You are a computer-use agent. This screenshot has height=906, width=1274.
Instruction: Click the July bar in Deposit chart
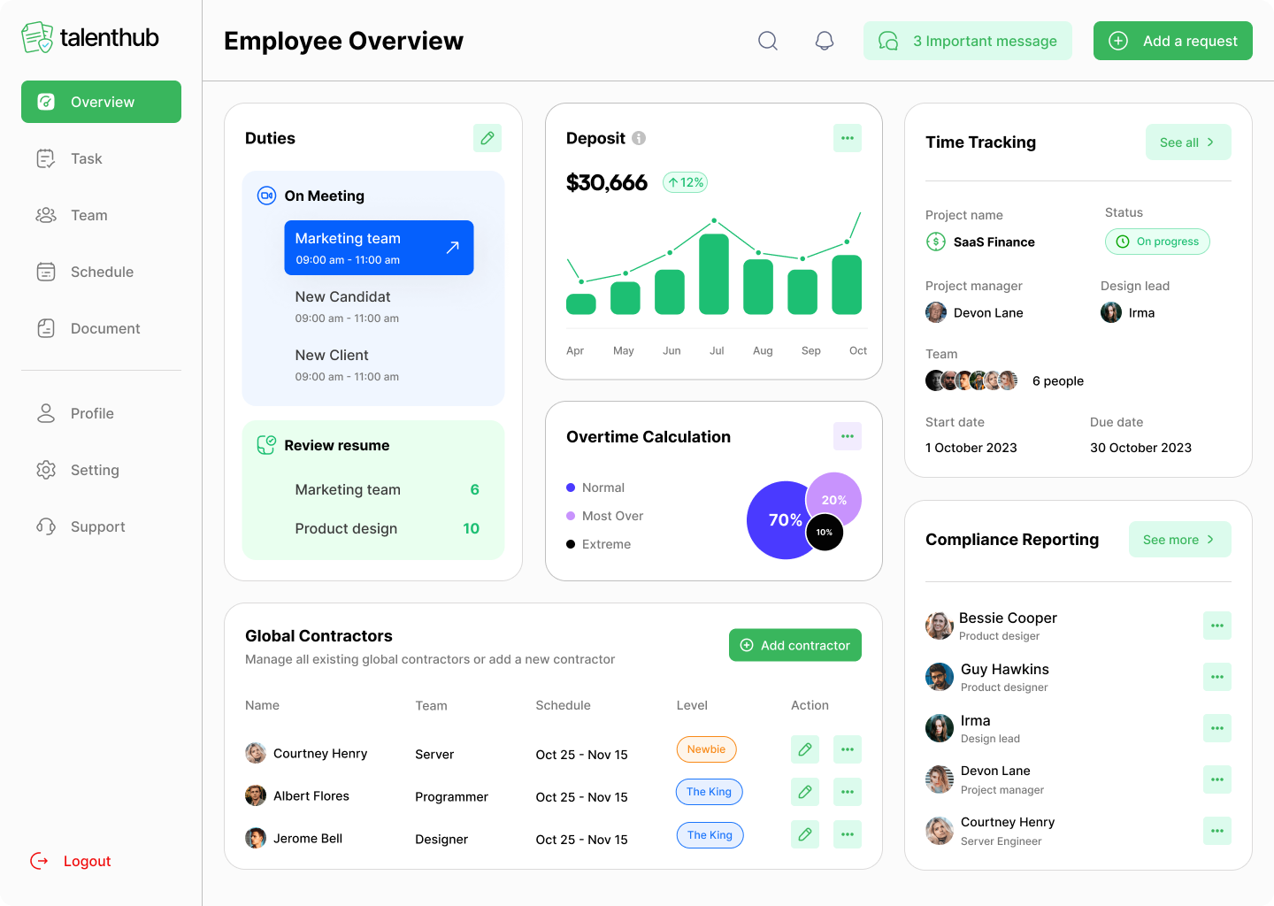tap(714, 274)
